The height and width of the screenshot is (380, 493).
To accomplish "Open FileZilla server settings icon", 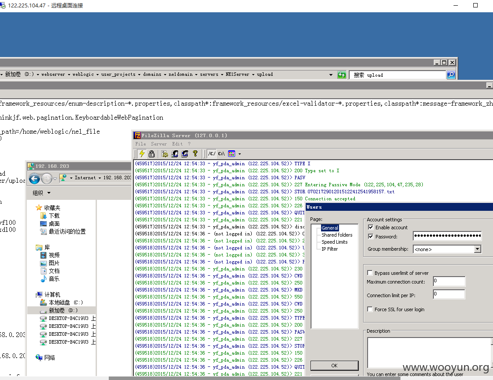I will tap(165, 154).
